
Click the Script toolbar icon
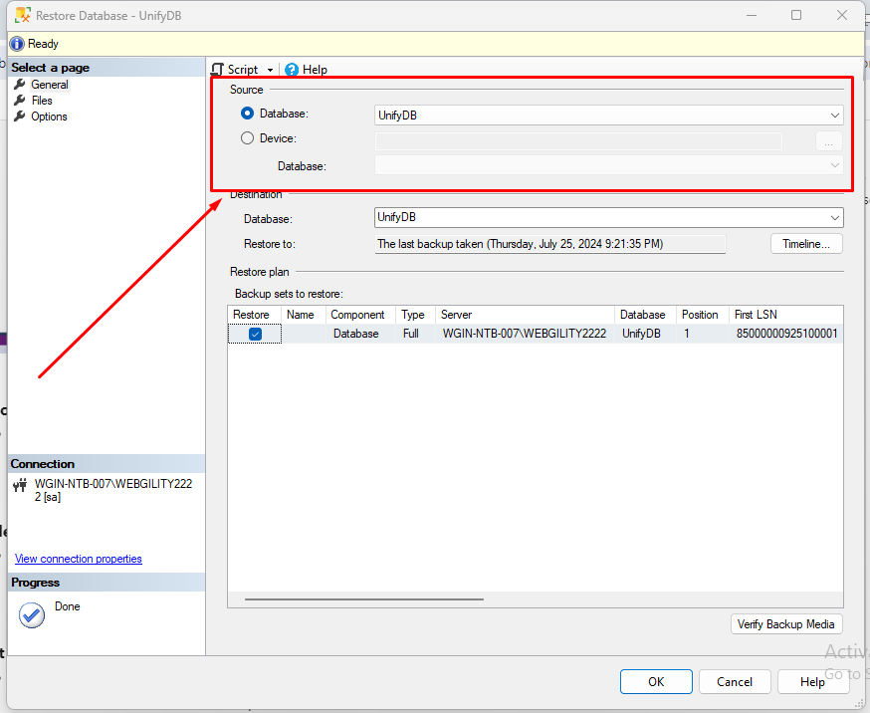[x=217, y=69]
